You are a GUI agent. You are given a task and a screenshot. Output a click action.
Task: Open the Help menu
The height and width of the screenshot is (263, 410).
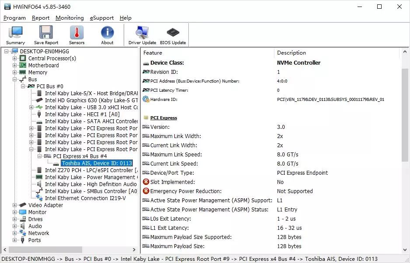(125, 18)
